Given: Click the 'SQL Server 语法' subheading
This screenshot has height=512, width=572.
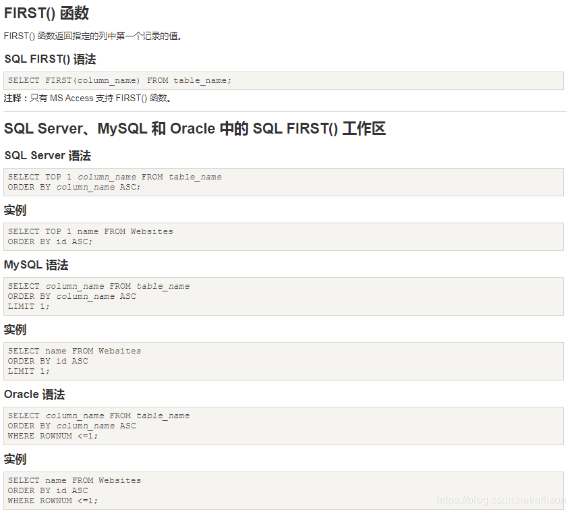Looking at the screenshot, I should tap(47, 156).
